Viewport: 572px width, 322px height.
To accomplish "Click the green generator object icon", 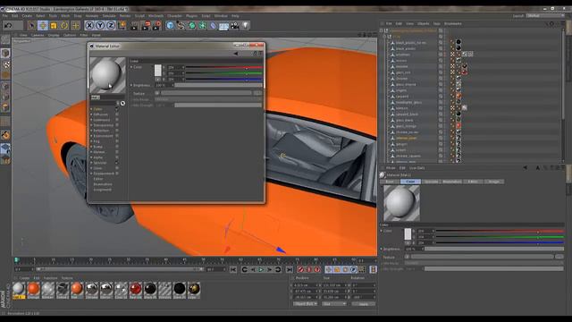I will [x=192, y=25].
